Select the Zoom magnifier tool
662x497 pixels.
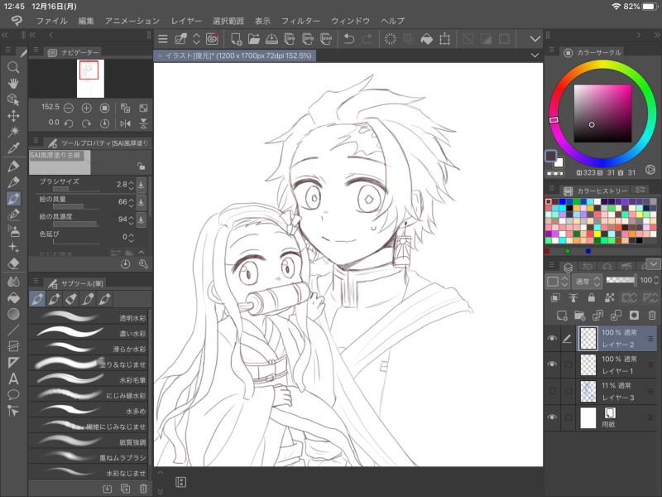coord(13,67)
